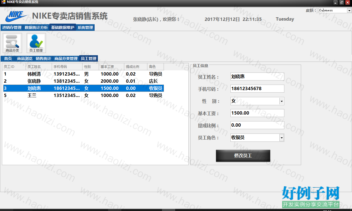Click the employee ID cell 5
The height and width of the screenshot is (211, 352).
[x=5, y=96]
